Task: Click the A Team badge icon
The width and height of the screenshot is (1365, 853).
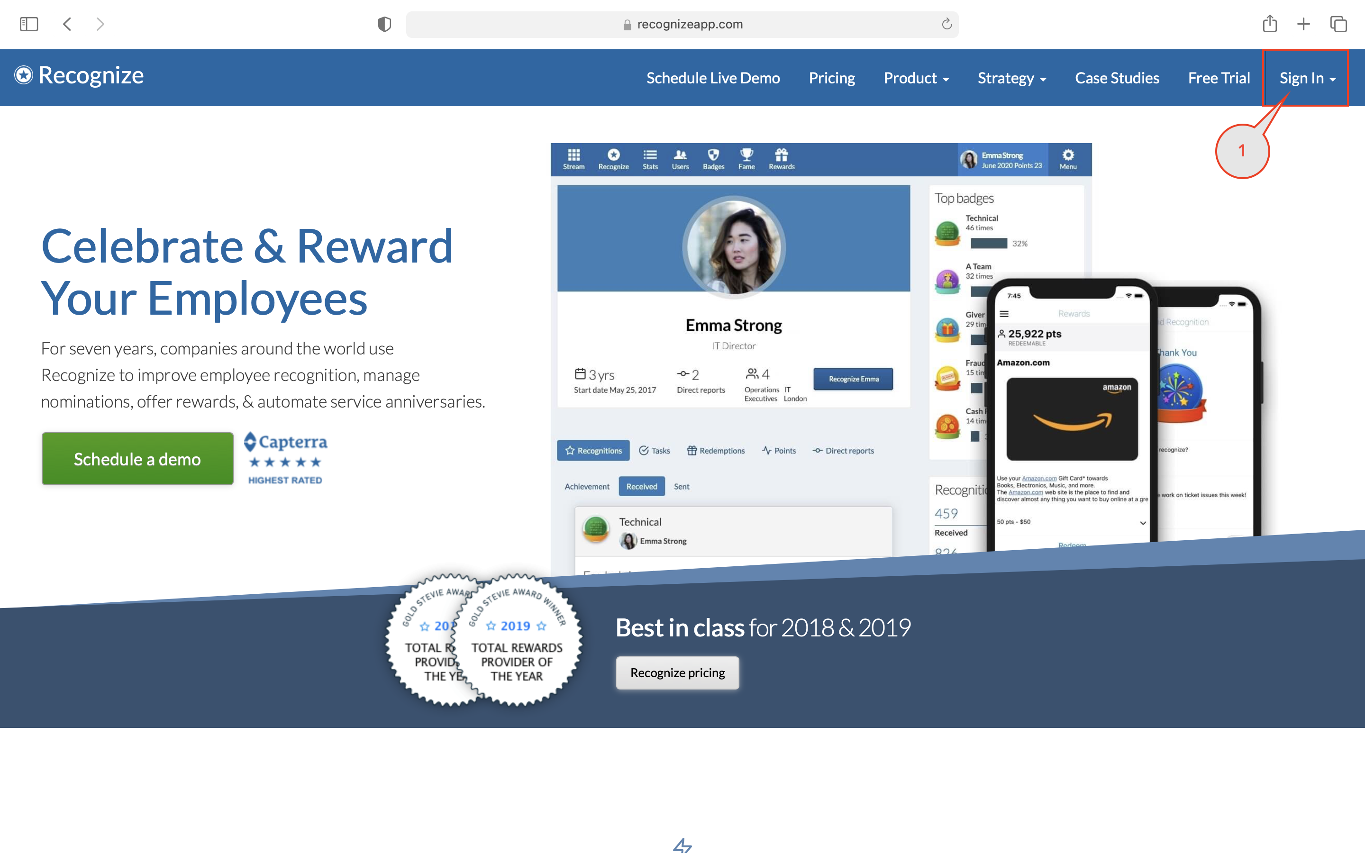Action: coord(947,281)
